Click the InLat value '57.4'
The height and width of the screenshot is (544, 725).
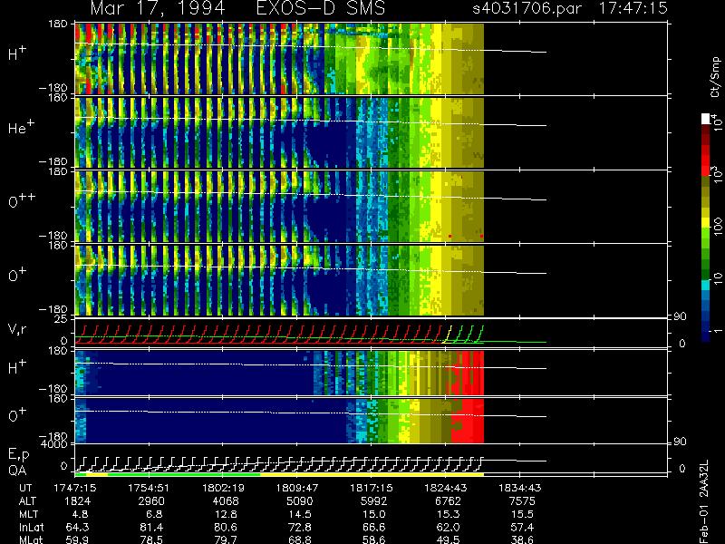(x=522, y=527)
